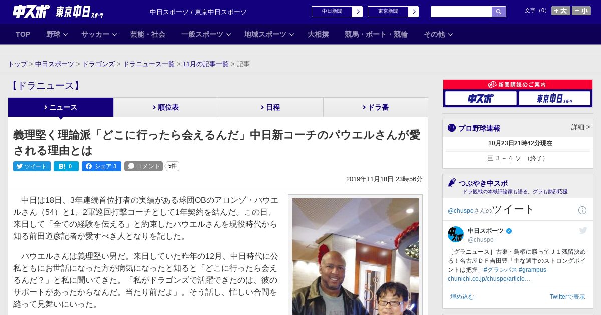Viewport: 601px width, 315px height.
Task: Click the つぶやき中スポ megaphone icon
Action: point(452,183)
